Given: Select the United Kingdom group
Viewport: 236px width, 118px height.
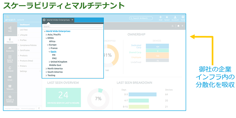Looking at the screenshot, I should point(59,62).
